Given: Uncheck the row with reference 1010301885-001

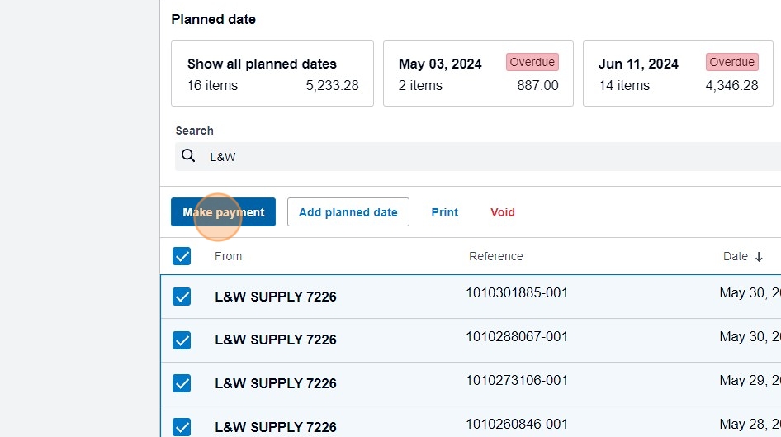Looking at the screenshot, I should pyautogui.click(x=182, y=297).
